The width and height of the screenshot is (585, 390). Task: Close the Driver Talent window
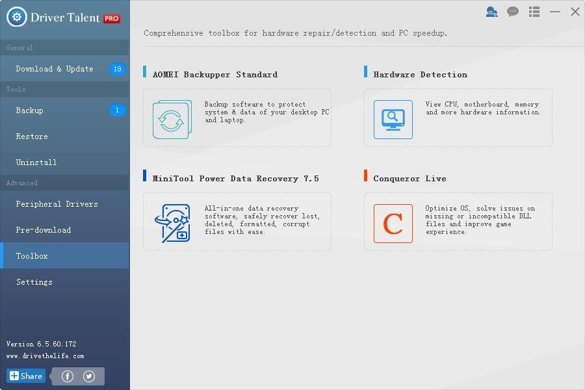[575, 12]
